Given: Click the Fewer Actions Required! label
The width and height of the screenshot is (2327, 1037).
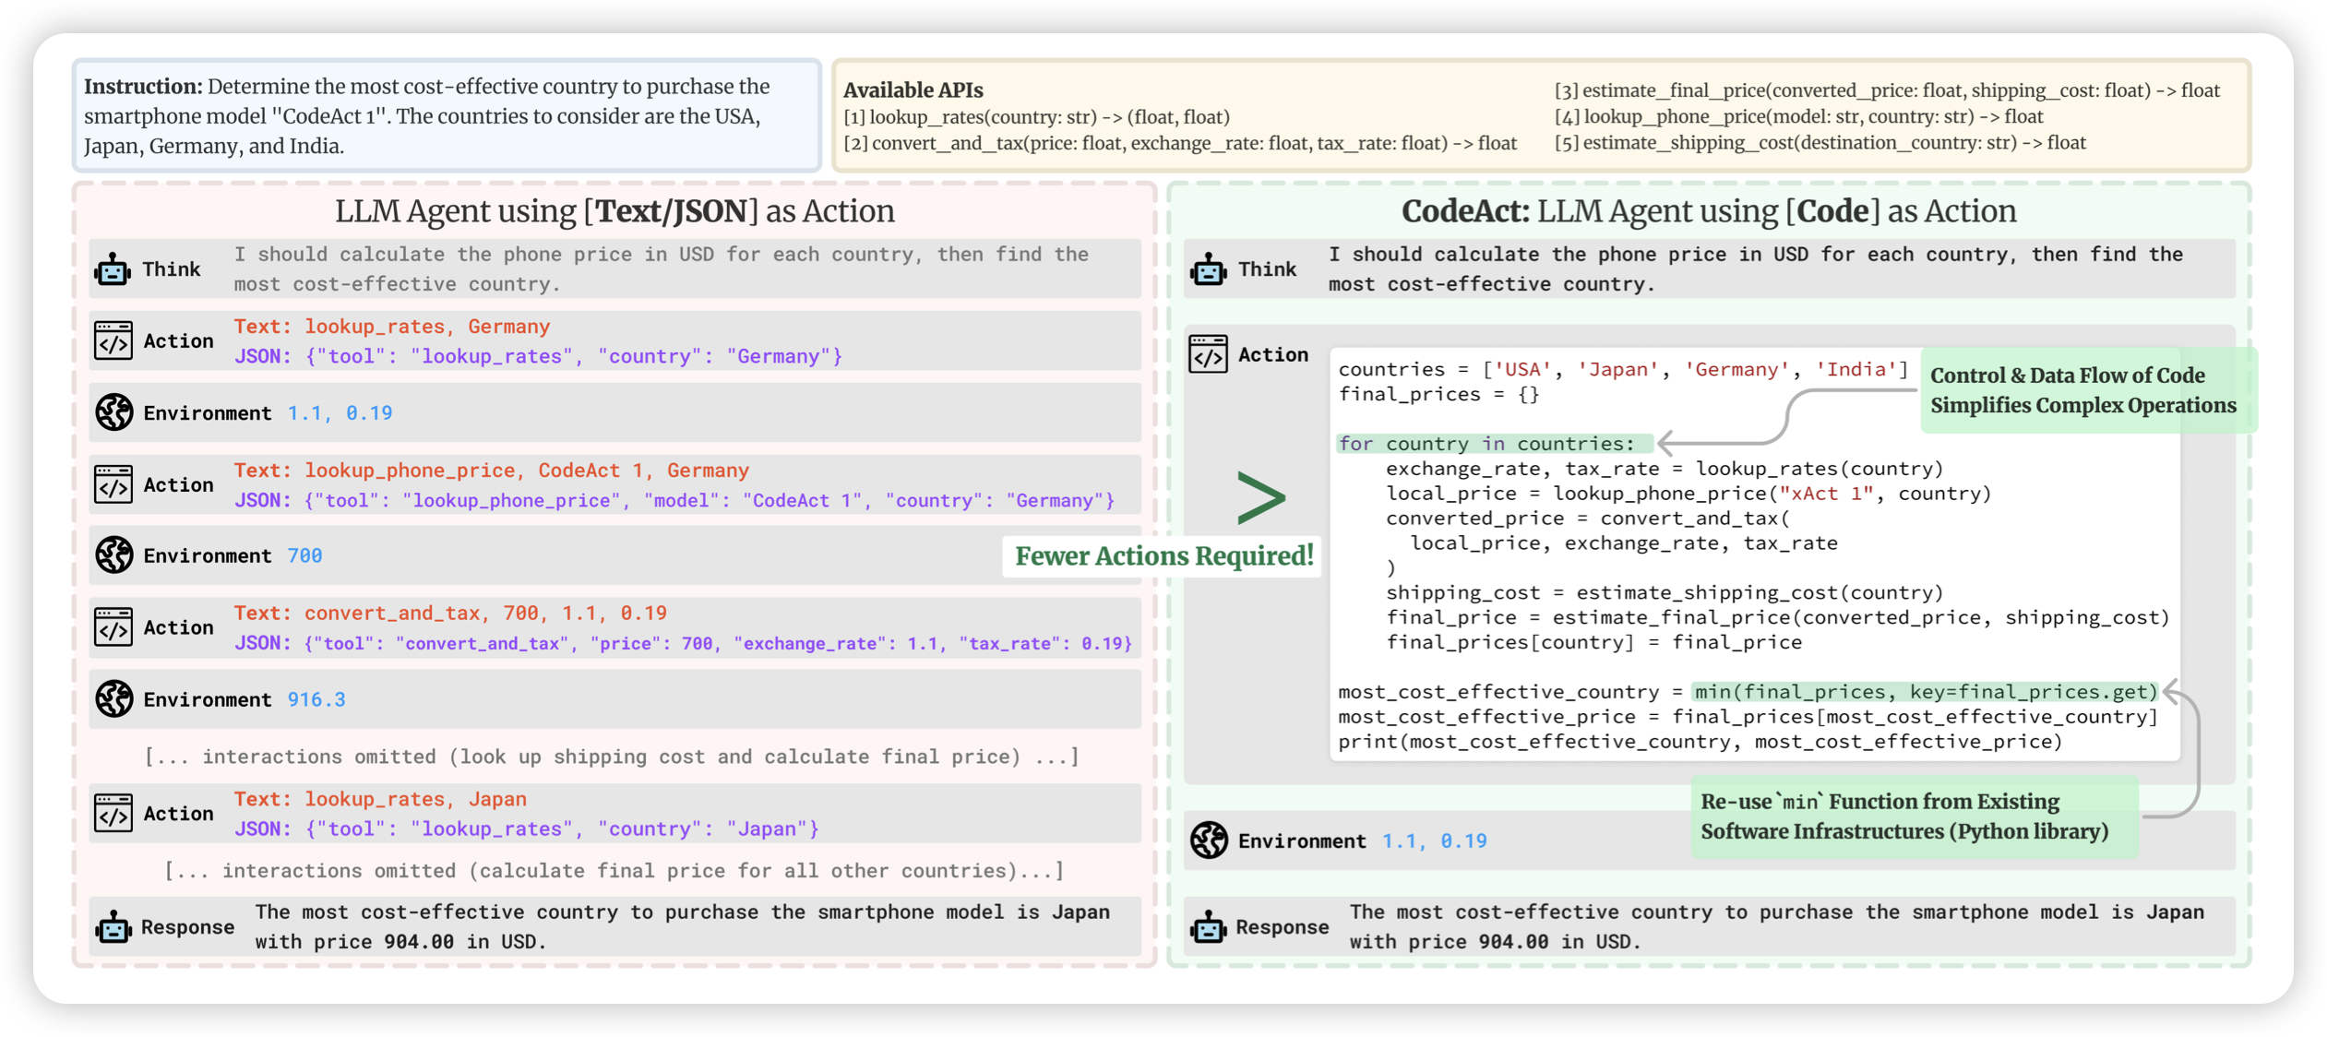Looking at the screenshot, I should [x=1163, y=556].
